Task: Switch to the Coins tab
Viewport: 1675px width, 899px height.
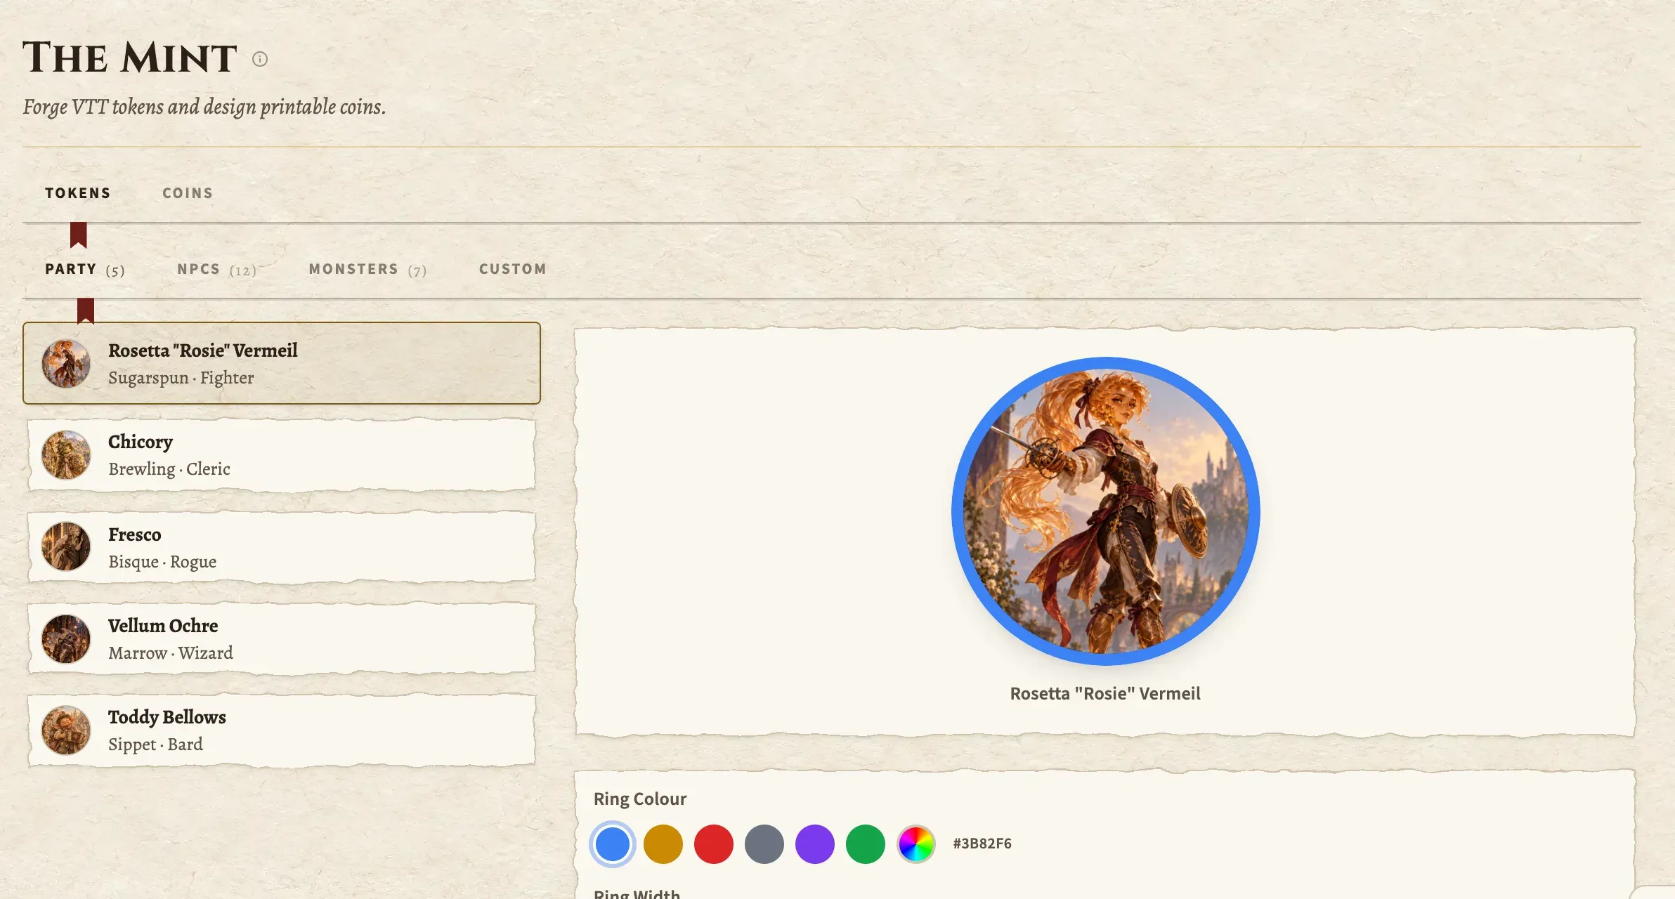Action: click(x=188, y=193)
